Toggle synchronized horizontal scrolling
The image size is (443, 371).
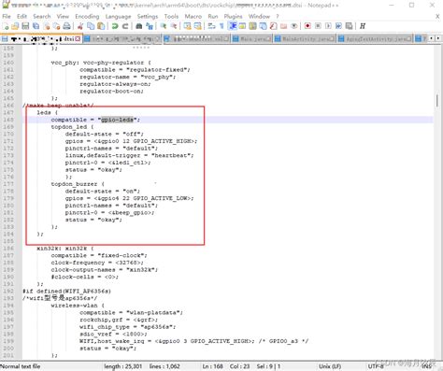click(x=197, y=26)
